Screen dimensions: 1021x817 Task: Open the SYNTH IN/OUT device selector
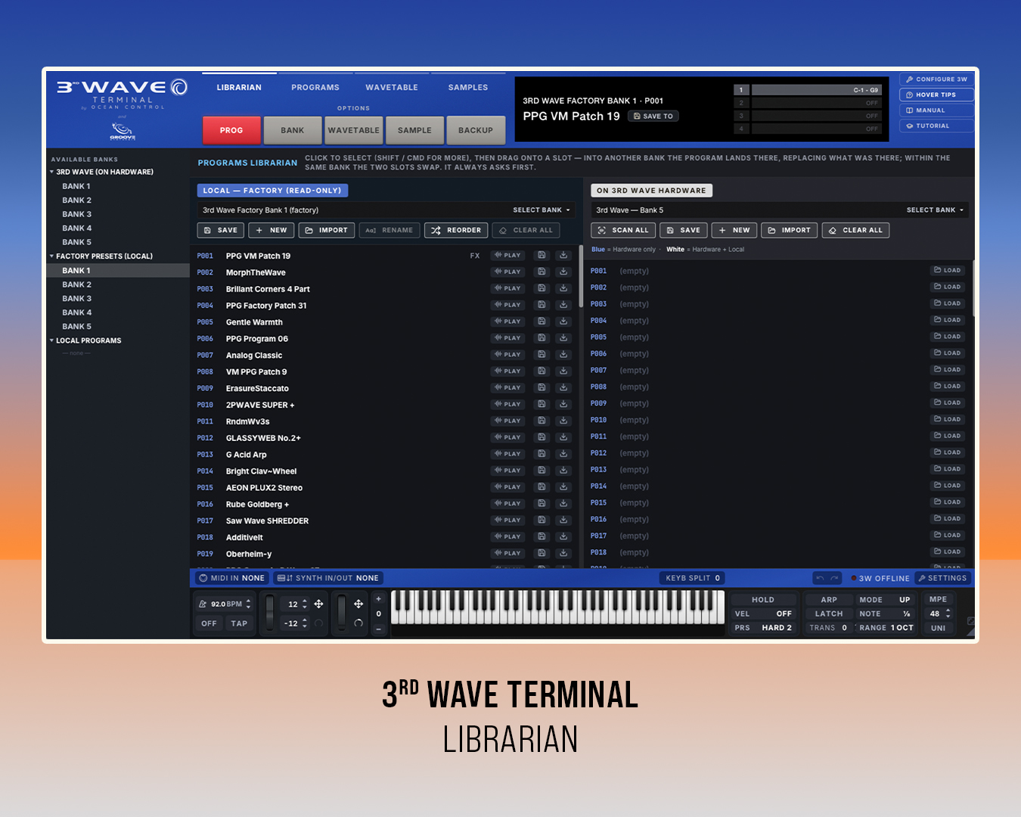(x=328, y=578)
